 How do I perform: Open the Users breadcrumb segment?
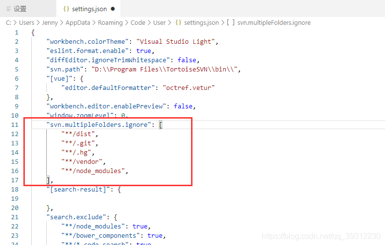26,23
